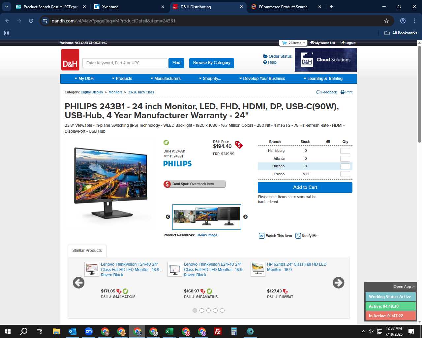Go to previous similar products
This screenshot has height=338, width=422.
(78, 283)
